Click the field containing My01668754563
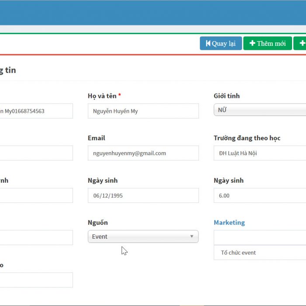Viewport: 306px width, 306px height. click(x=36, y=111)
